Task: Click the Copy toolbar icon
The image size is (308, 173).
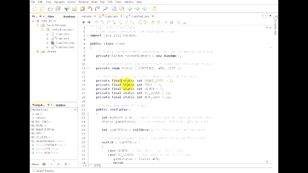Action: pos(75,9)
